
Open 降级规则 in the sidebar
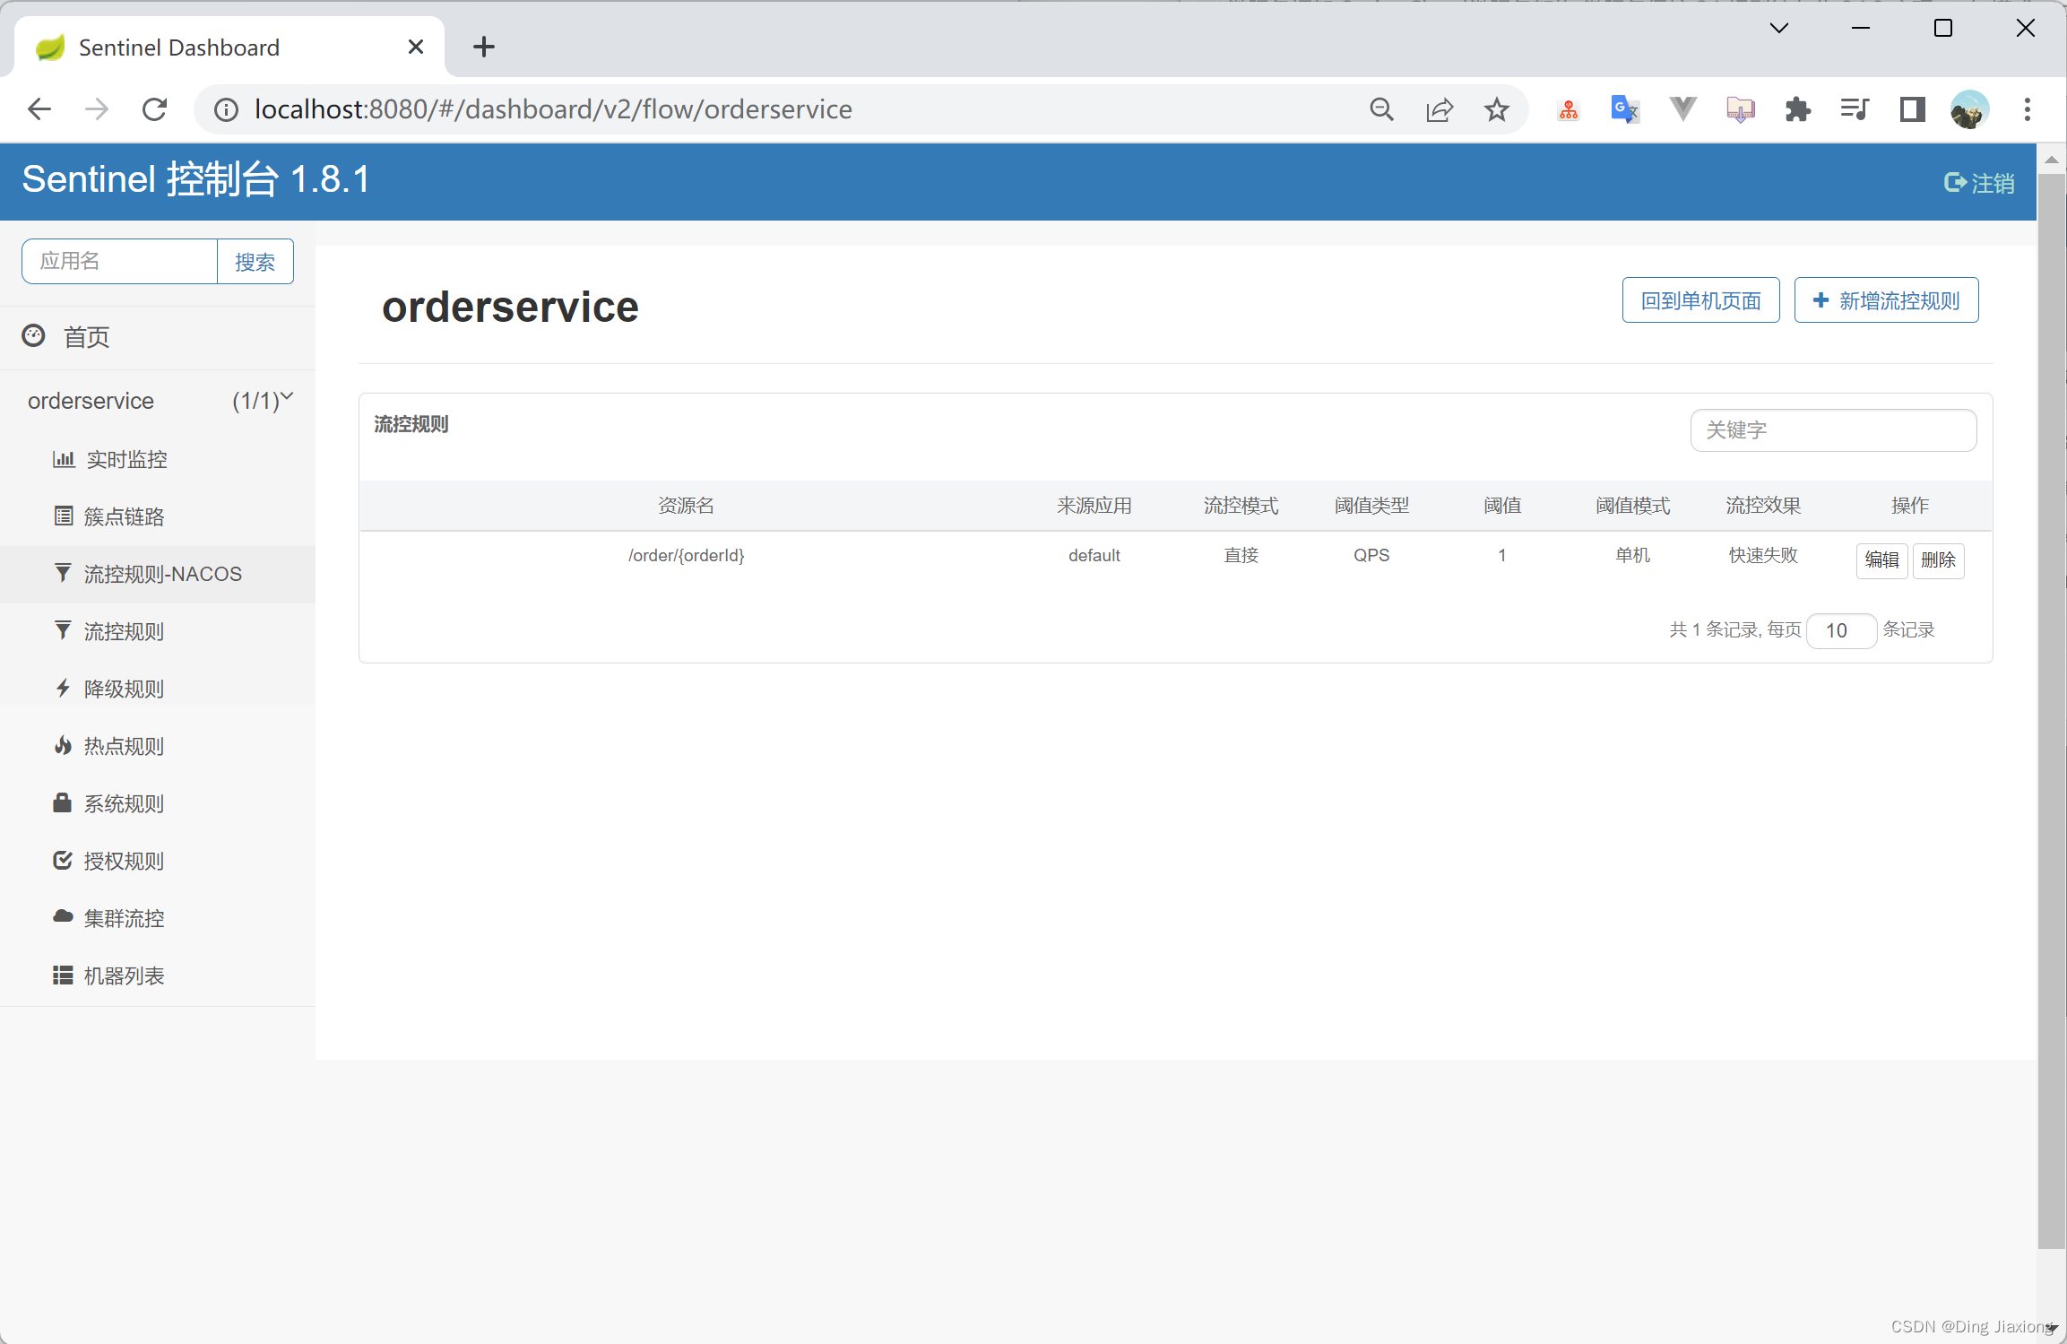158,689
